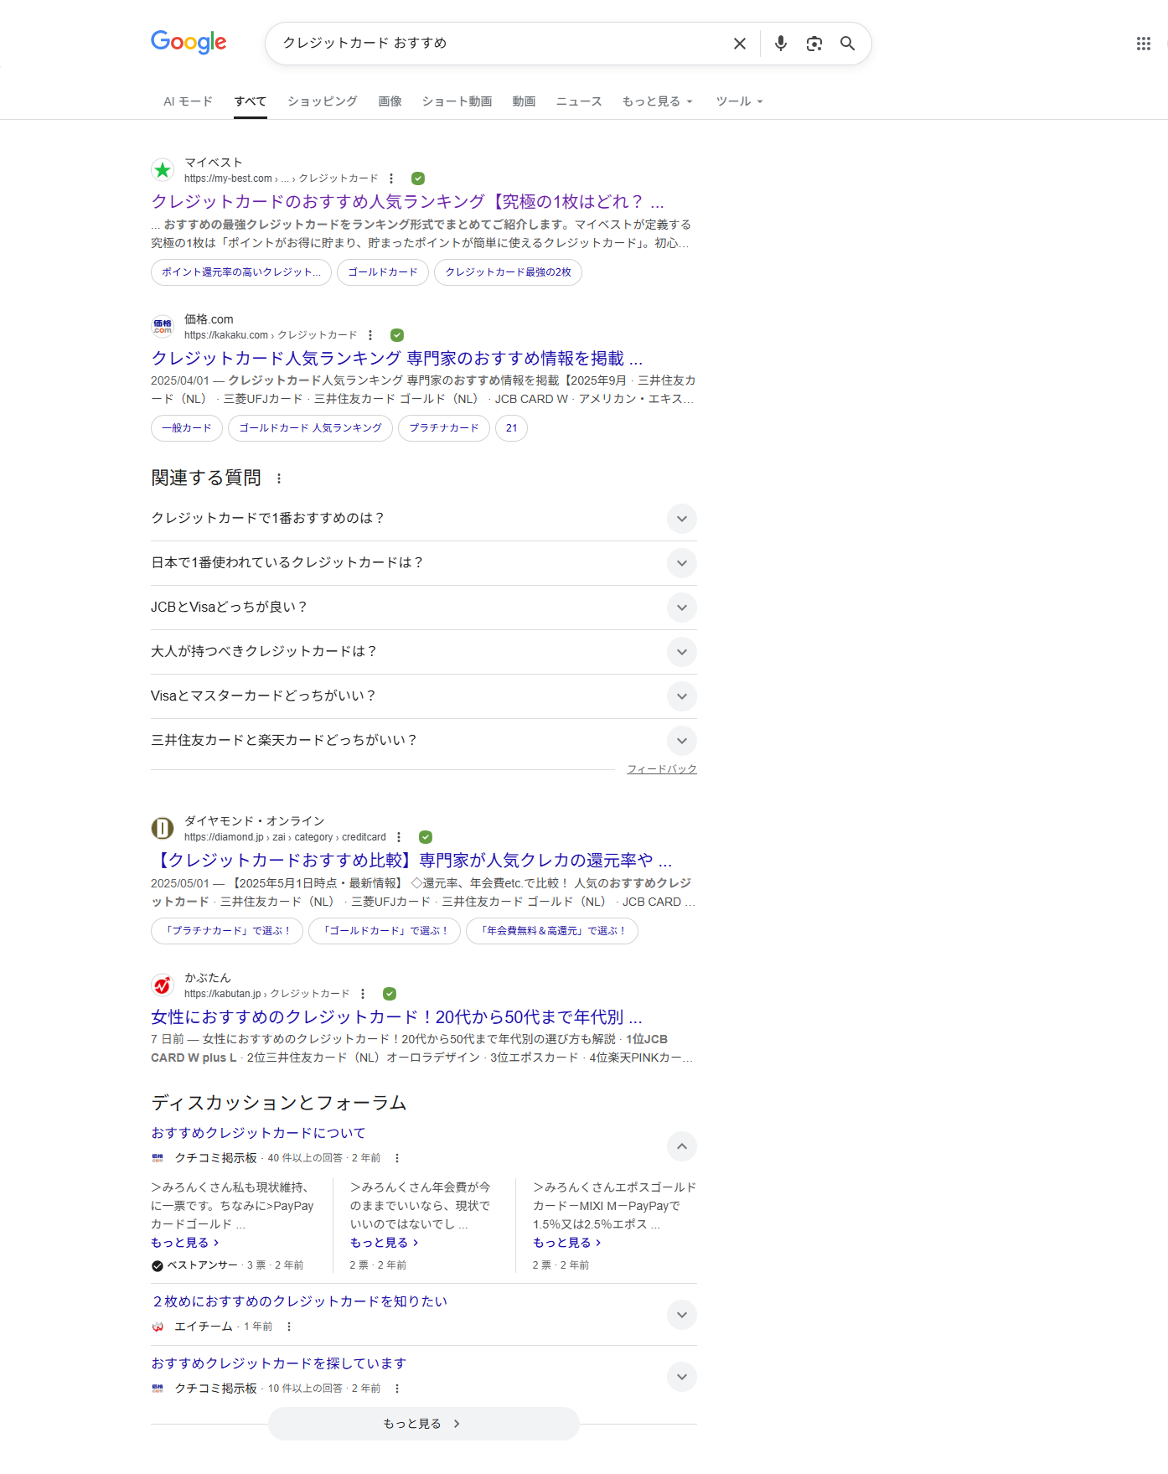The width and height of the screenshot is (1168, 1474).
Task: Collapse the おすすめクレジットカードについて discussion
Action: [682, 1146]
